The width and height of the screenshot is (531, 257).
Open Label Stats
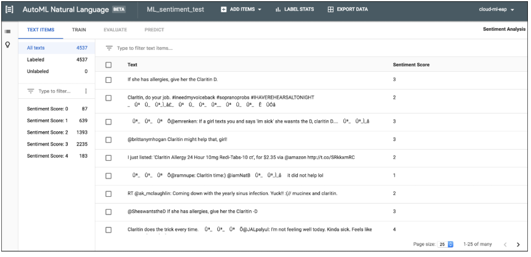pos(295,9)
